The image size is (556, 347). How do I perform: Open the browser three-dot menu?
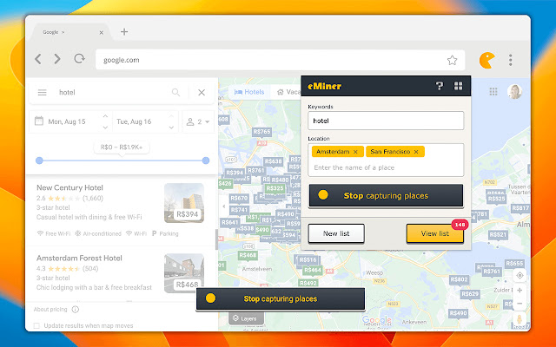[511, 60]
